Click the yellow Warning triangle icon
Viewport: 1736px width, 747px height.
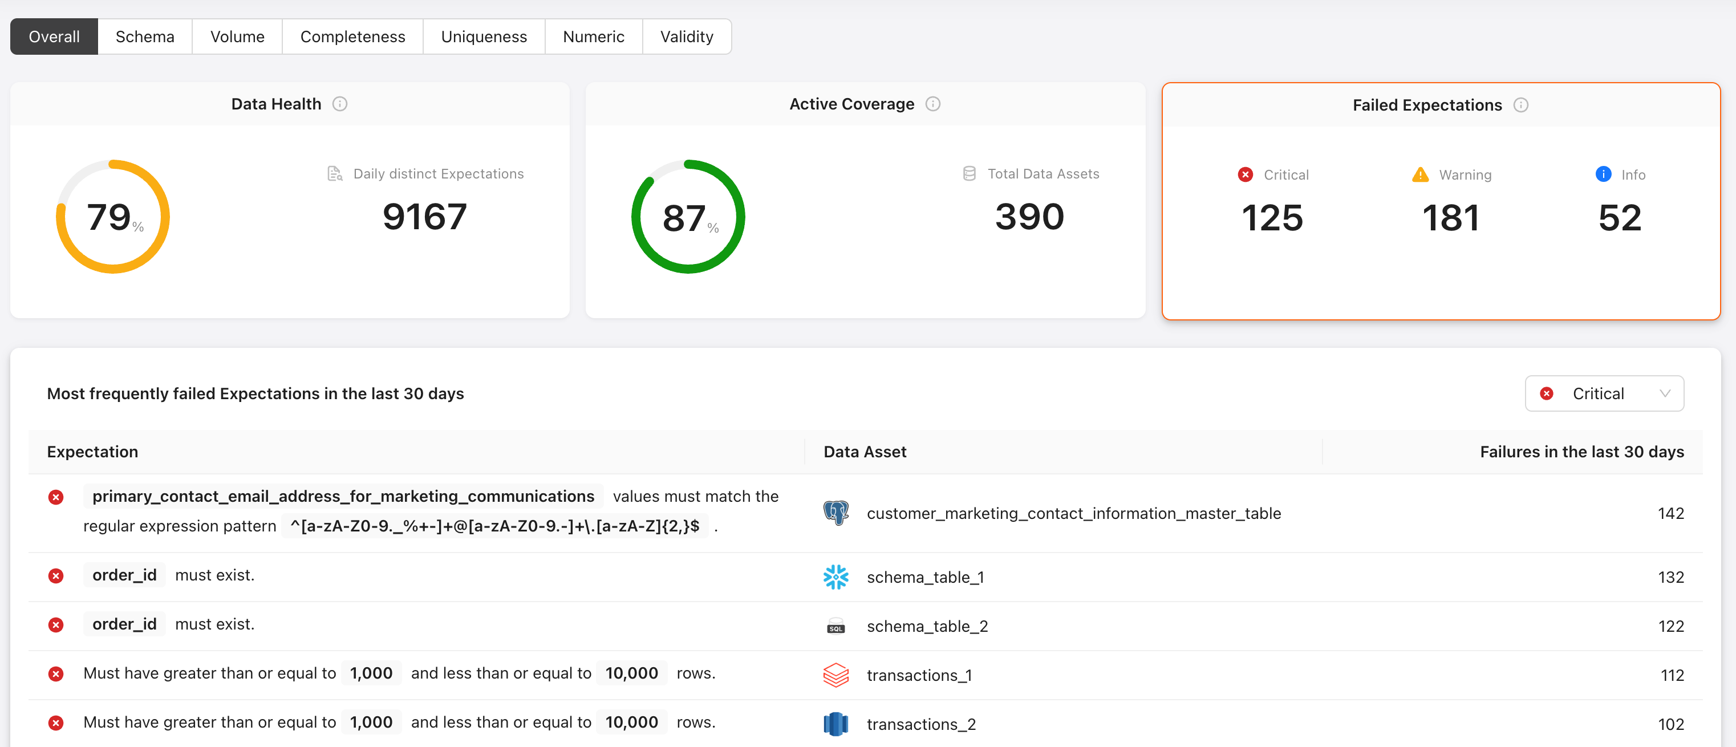pyautogui.click(x=1420, y=174)
